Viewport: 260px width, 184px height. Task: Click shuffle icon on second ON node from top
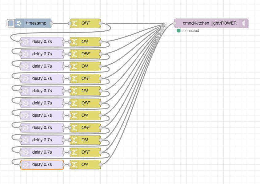coord(74,66)
